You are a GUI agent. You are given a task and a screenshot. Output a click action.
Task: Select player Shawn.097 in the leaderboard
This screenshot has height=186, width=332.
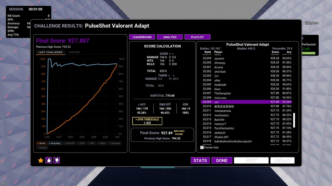tap(246, 137)
